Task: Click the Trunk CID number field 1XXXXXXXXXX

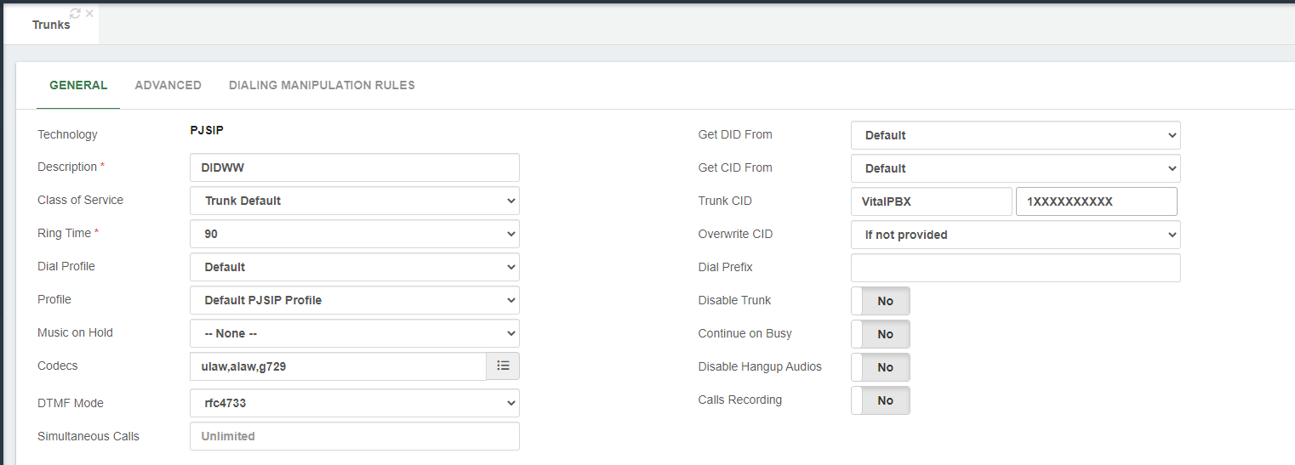Action: click(1097, 201)
